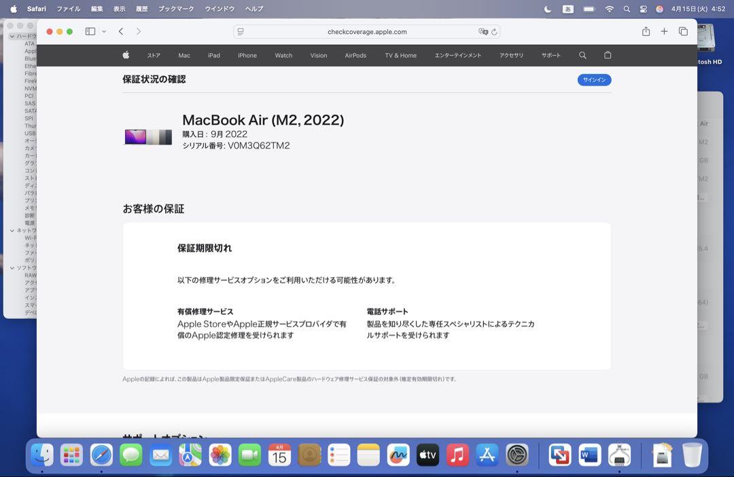Open Spotlight search in menu bar

(627, 9)
